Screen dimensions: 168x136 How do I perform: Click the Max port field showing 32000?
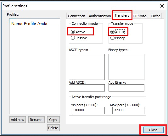(128, 110)
